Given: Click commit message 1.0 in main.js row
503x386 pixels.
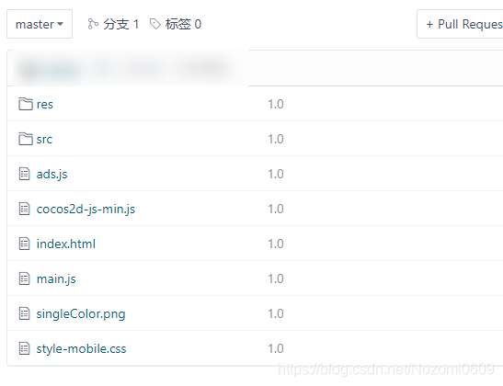Looking at the screenshot, I should (276, 278).
